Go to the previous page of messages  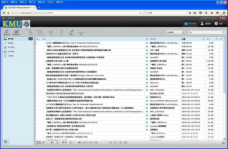point(115,142)
